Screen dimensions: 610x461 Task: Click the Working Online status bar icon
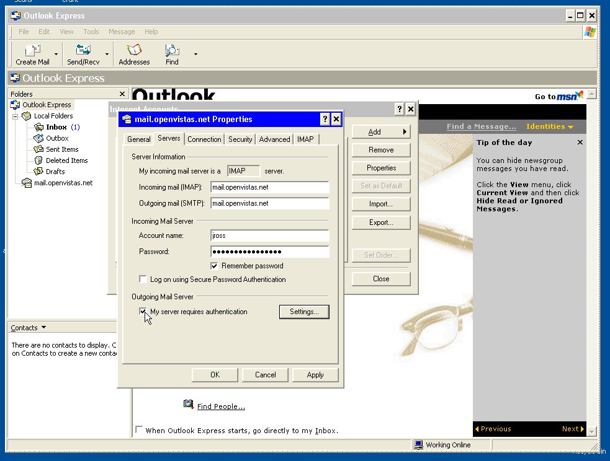(x=418, y=445)
